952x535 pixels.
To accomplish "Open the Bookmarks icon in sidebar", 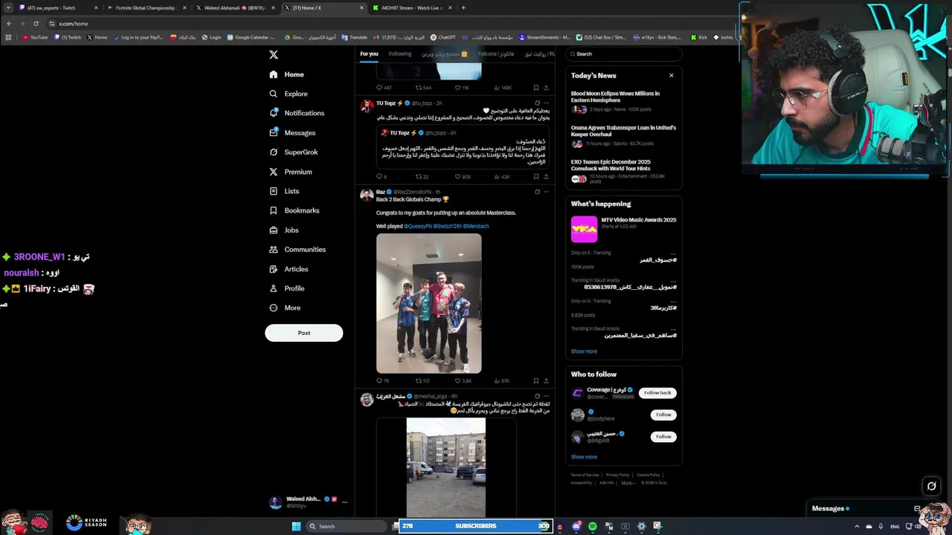I will pos(274,210).
